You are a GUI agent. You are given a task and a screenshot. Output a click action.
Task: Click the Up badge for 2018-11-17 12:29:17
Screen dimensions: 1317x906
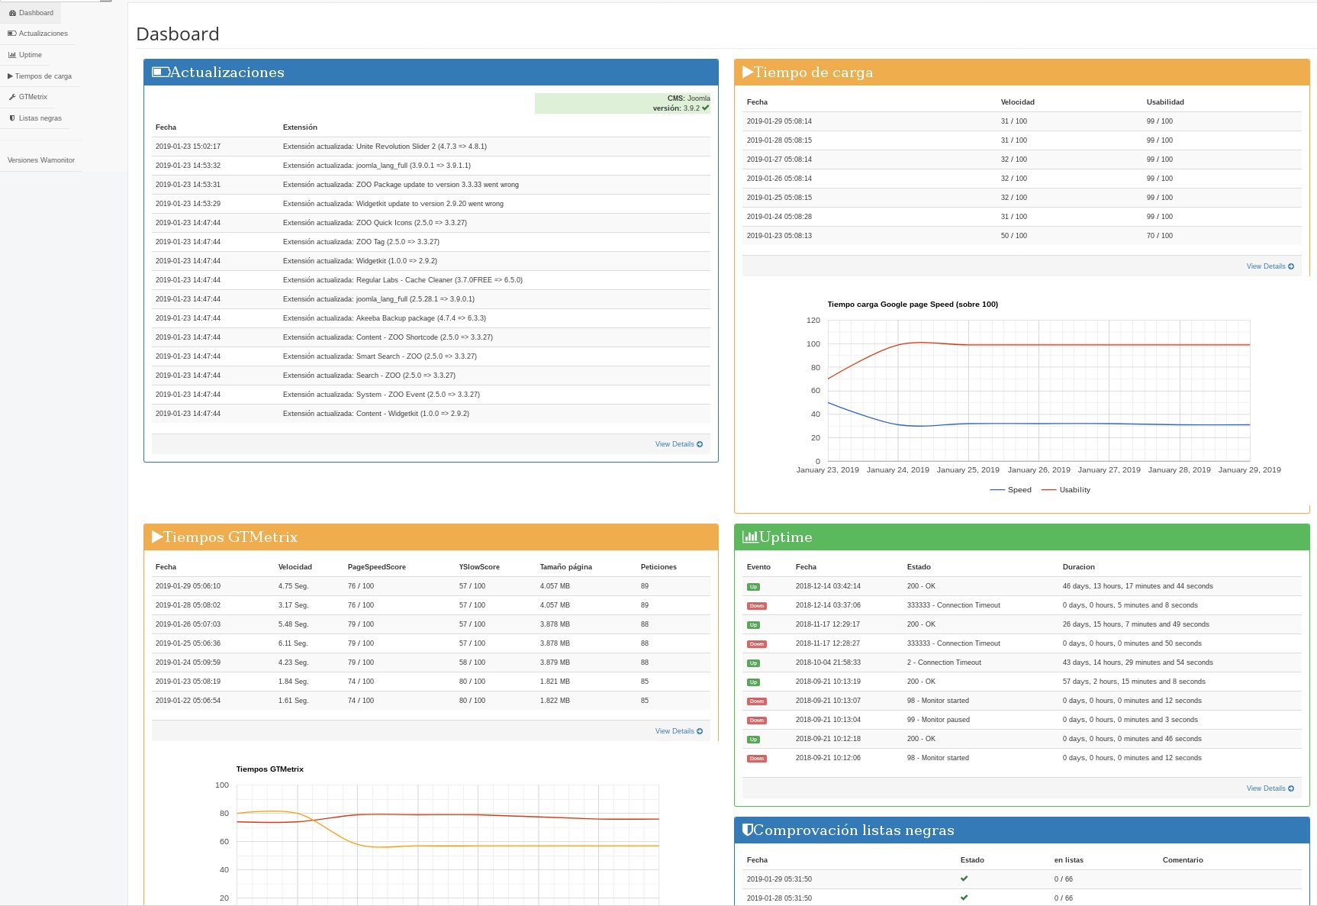pyautogui.click(x=753, y=625)
